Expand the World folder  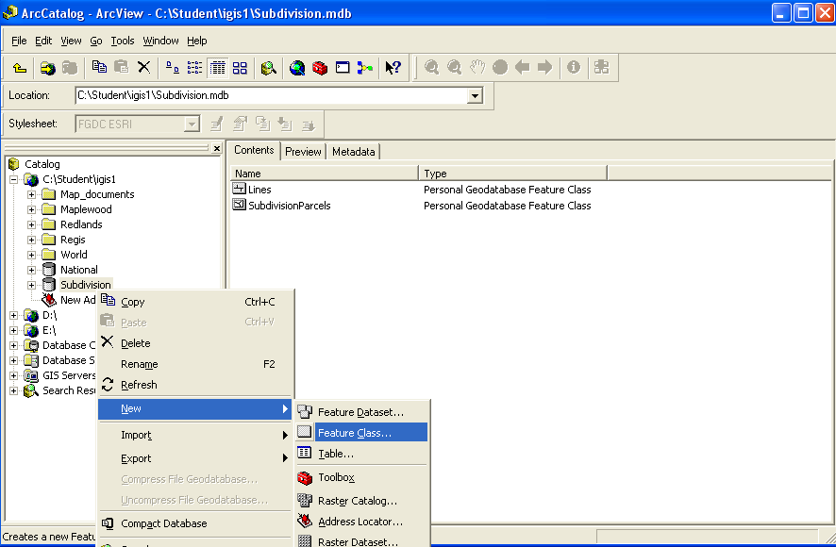coord(31,255)
